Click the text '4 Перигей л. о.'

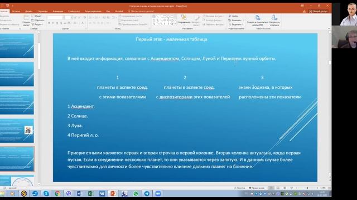83,135
